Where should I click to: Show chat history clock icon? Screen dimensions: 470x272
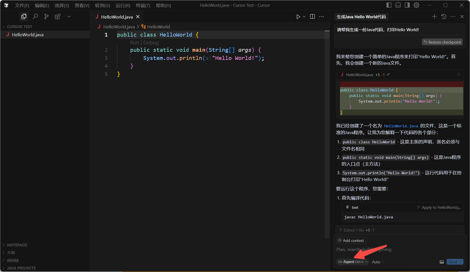(x=444, y=17)
